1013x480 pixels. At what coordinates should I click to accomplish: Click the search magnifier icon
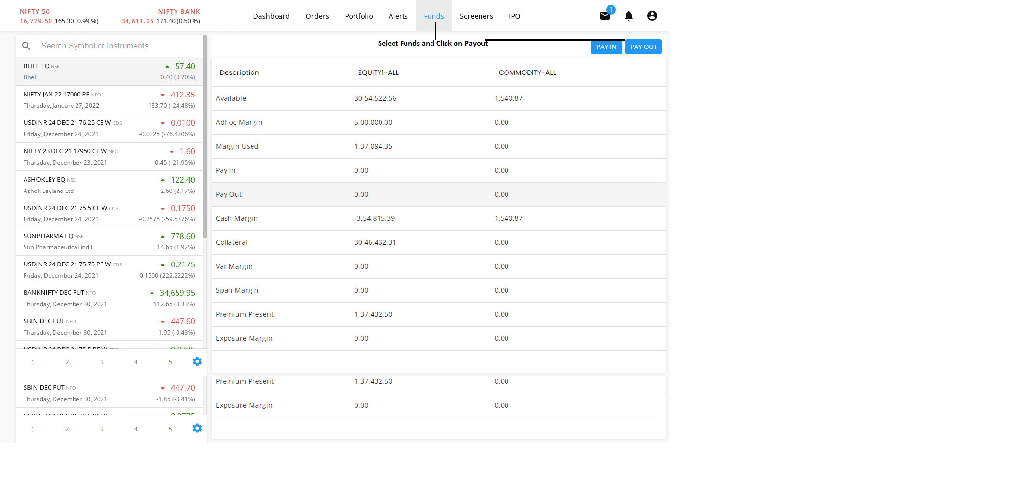coord(26,46)
